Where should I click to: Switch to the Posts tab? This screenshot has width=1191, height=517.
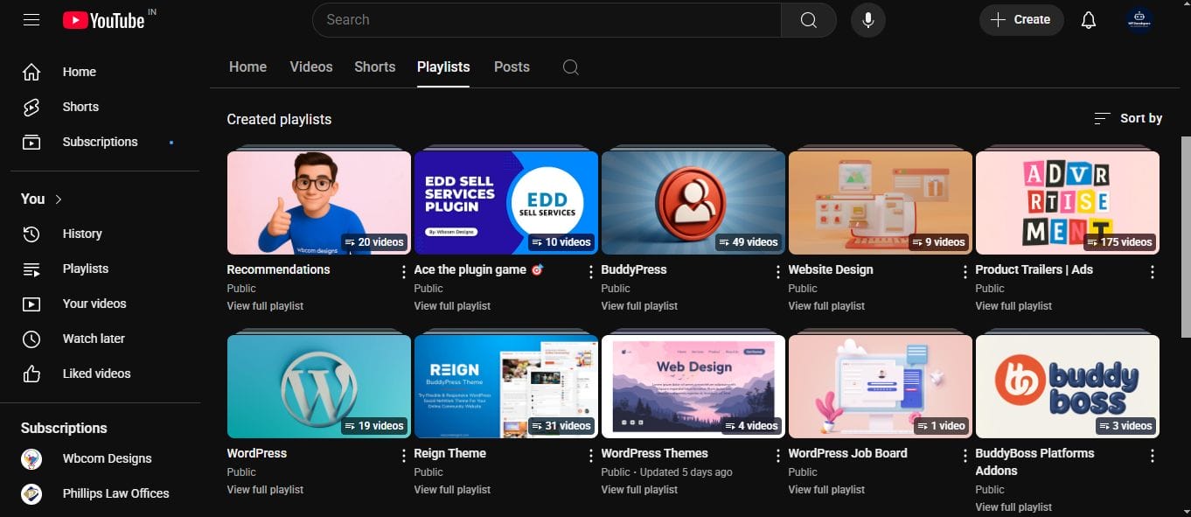pos(512,66)
